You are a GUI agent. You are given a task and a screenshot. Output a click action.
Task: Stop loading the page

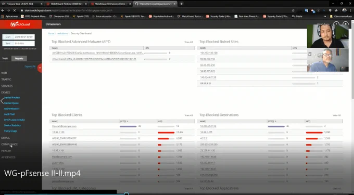tap(14, 10)
